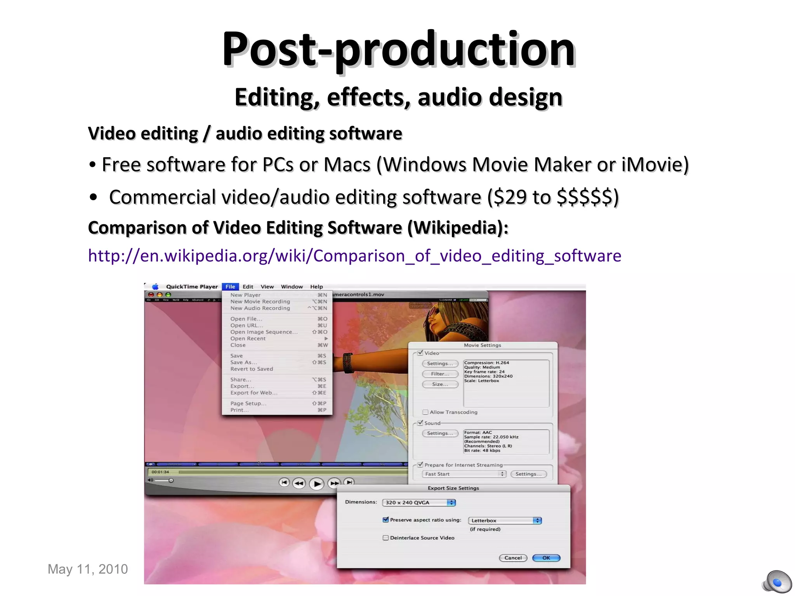The image size is (795, 596).
Task: Select Open URL... in File menu
Action: point(277,326)
